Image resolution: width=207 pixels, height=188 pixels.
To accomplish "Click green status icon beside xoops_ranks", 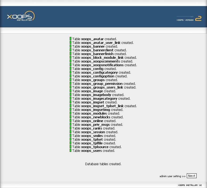I will (x=71, y=128).
